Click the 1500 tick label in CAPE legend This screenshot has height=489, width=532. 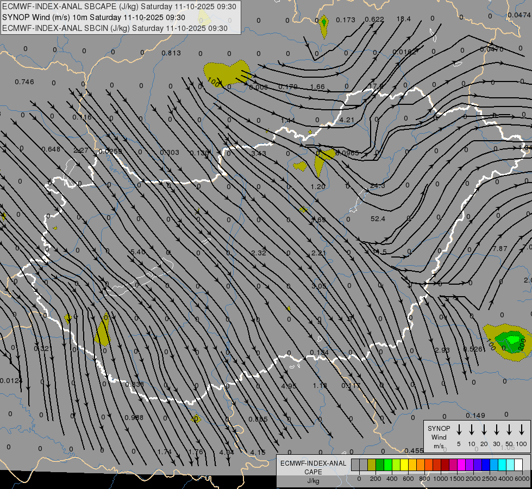456,479
